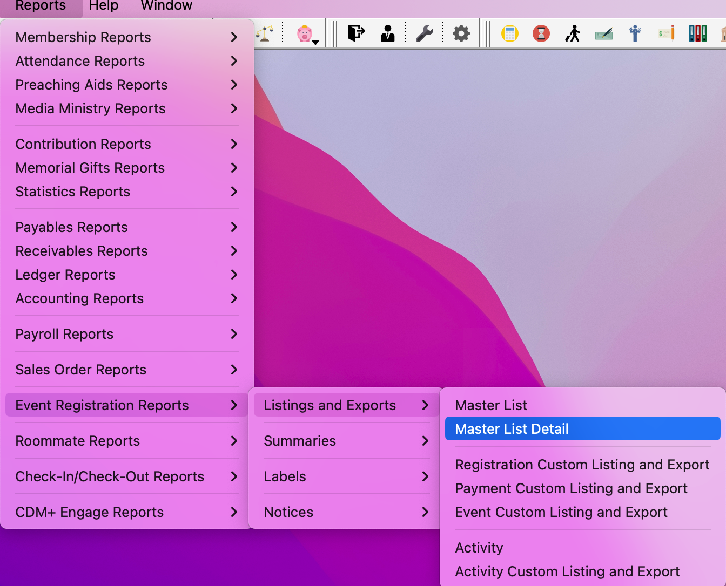Screen dimensions: 726x586
Task: Click the yellow calculator icon
Action: pyautogui.click(x=509, y=33)
